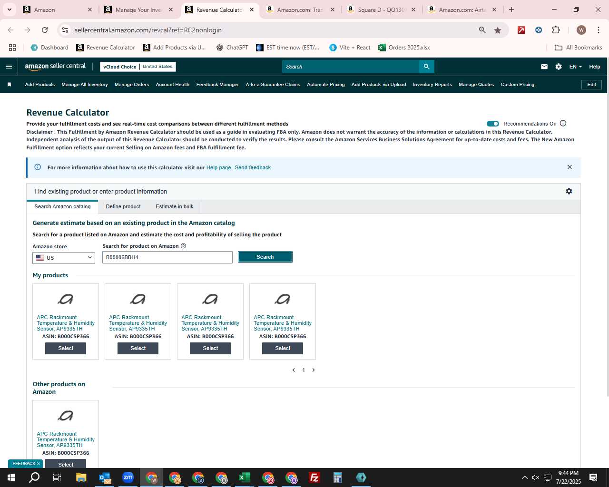Image resolution: width=609 pixels, height=487 pixels.
Task: Open the EN language dropdown
Action: coord(575,67)
